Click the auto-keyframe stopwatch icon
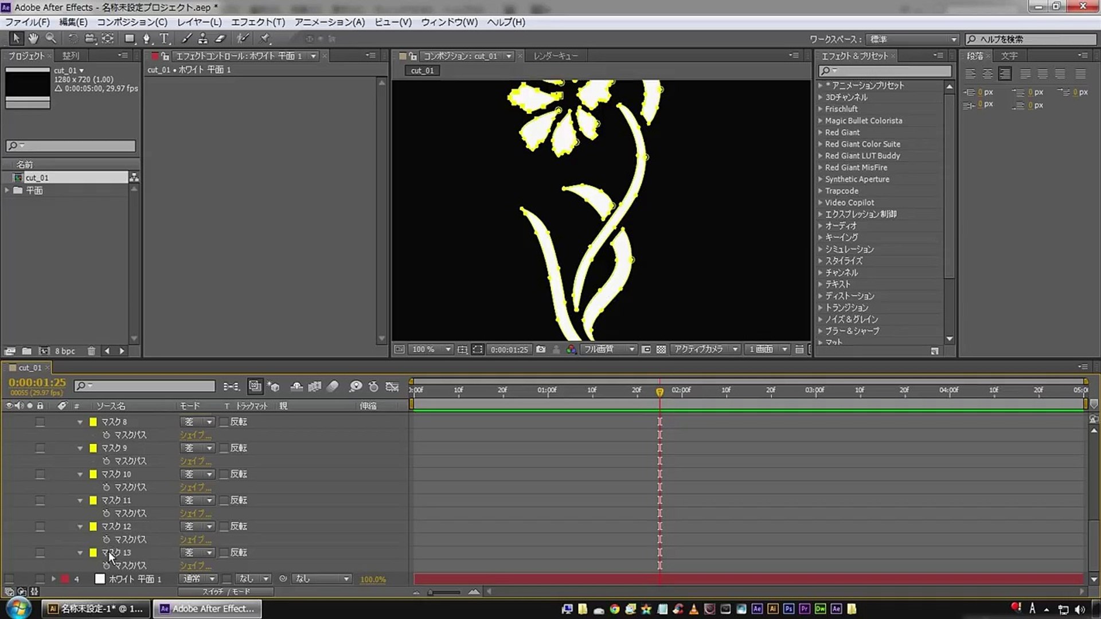Screen dimensions: 1101x619 click(x=374, y=386)
